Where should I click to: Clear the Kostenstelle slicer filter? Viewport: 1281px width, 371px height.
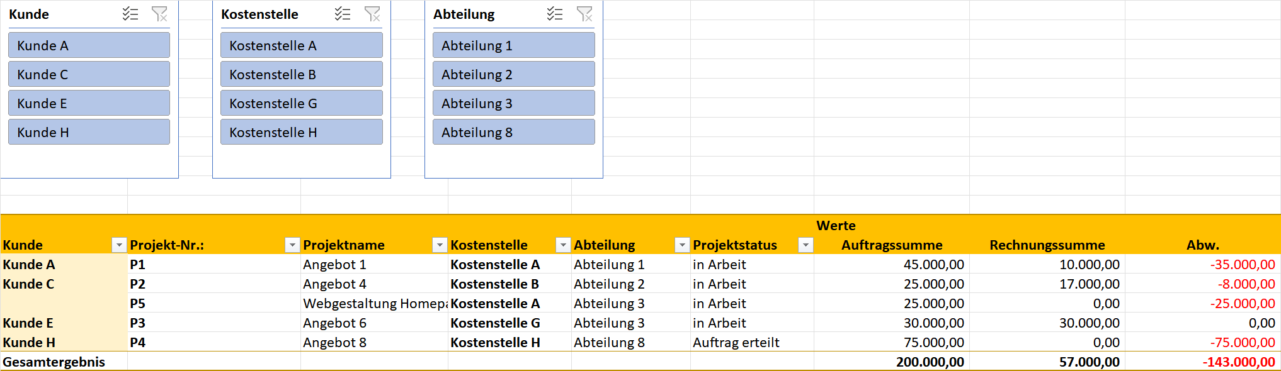(372, 14)
